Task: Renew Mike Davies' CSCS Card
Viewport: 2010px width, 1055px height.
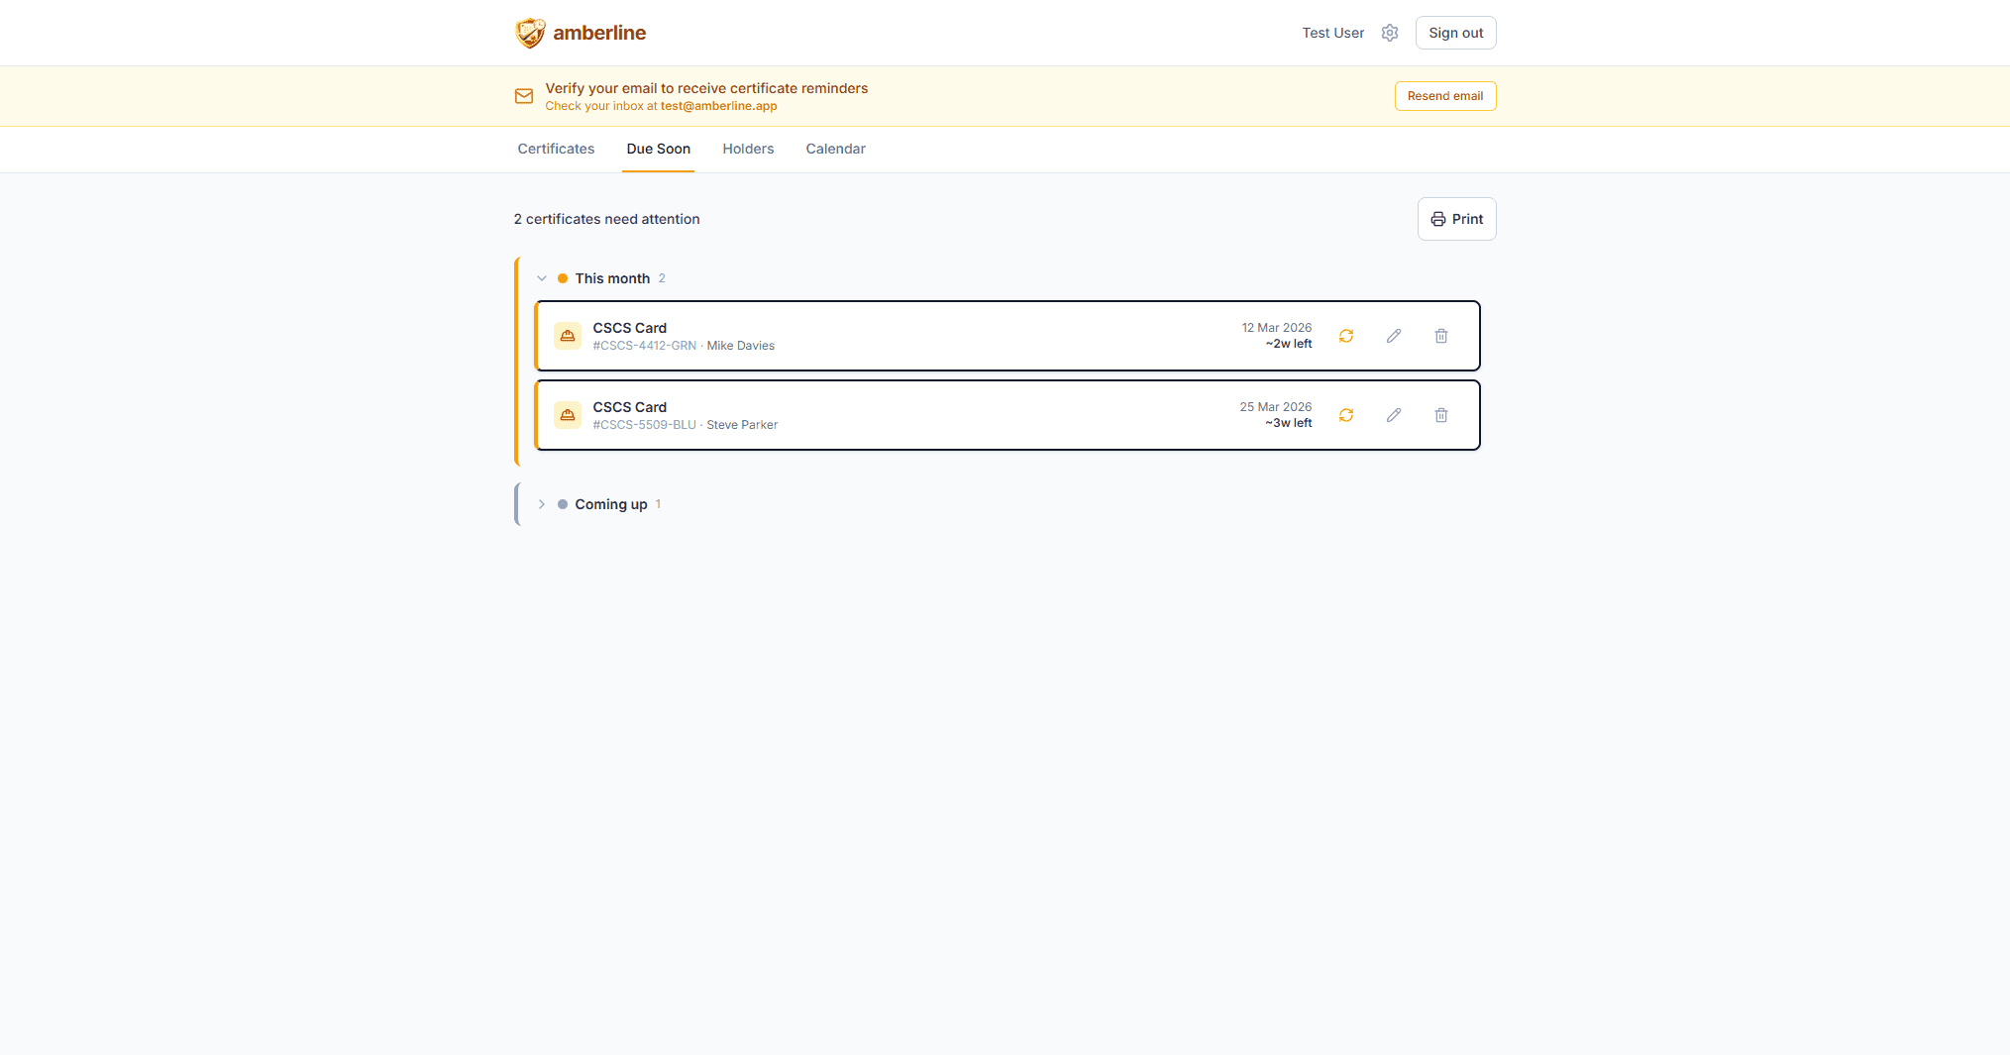Action: click(1346, 336)
